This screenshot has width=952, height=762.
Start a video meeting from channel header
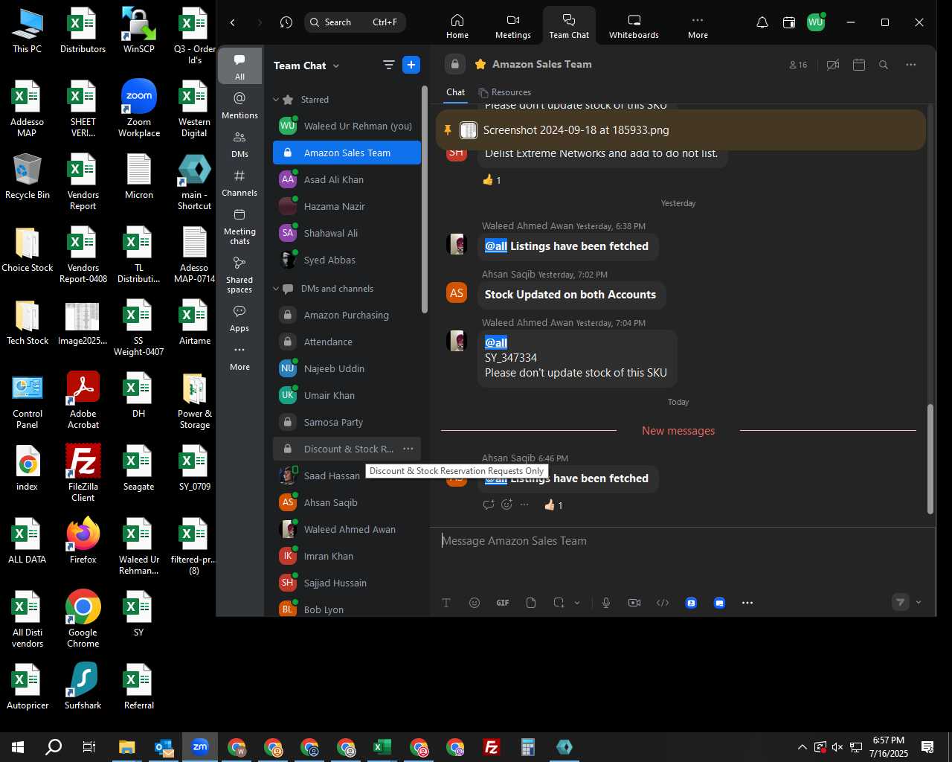pos(833,65)
